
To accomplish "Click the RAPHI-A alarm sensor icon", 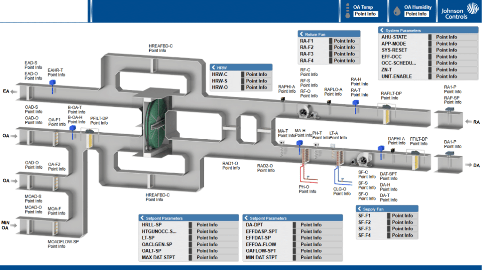I will 283,99.
